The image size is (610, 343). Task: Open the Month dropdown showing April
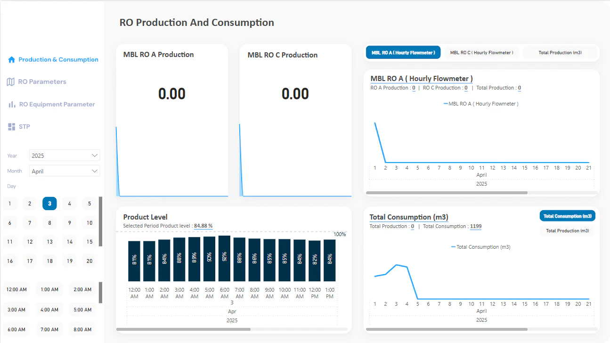point(65,171)
